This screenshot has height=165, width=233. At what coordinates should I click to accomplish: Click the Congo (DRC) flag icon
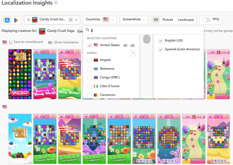(96, 78)
